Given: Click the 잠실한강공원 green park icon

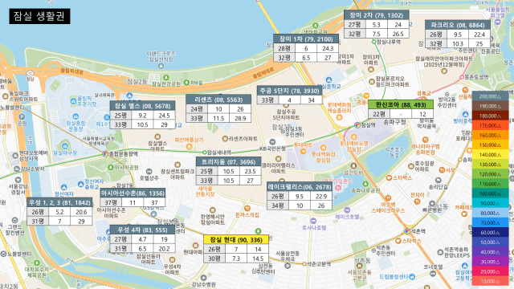Looking at the screenshot, I should (x=166, y=77).
